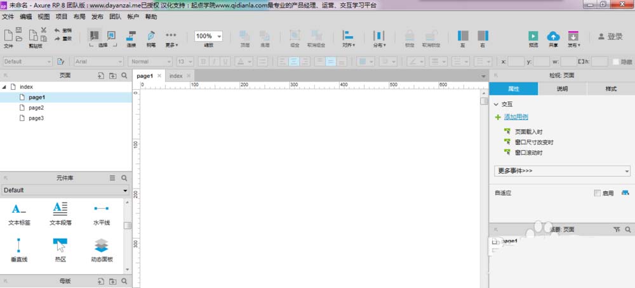Toggle the Right (右) pane icon
Image resolution: width=635 pixels, height=288 pixels.
483,35
